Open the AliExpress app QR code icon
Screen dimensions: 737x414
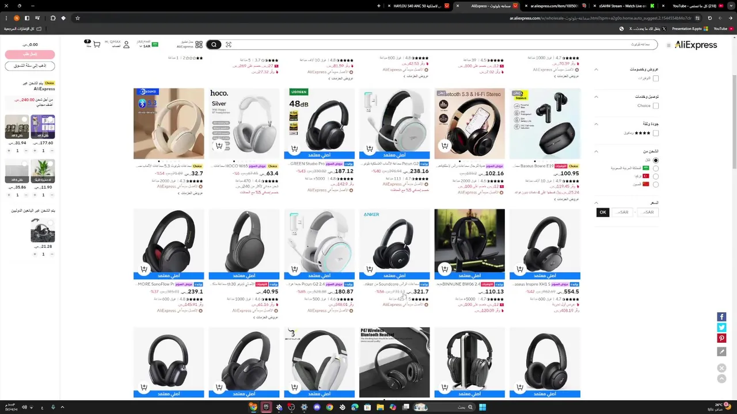pos(199,44)
